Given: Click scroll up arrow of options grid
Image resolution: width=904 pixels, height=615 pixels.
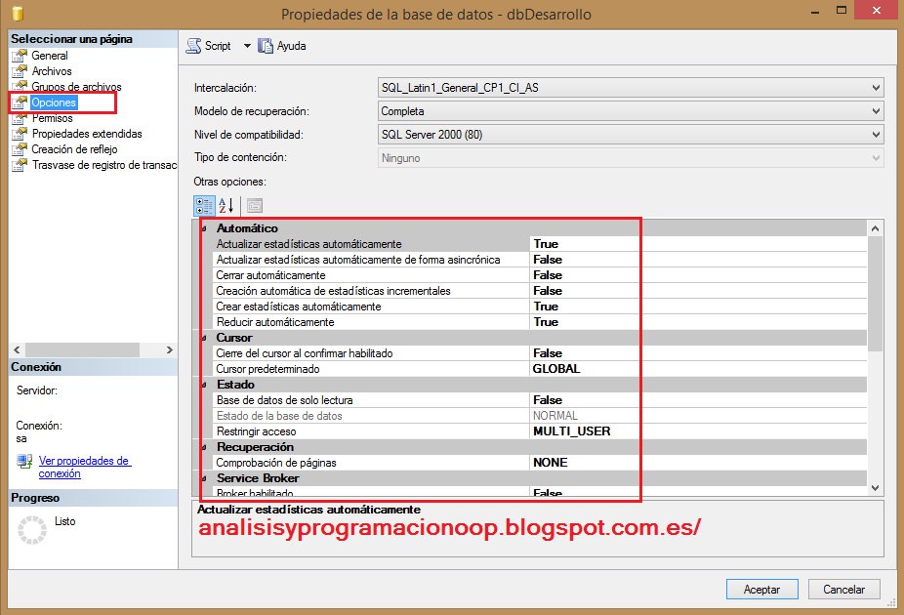Looking at the screenshot, I should pyautogui.click(x=875, y=228).
